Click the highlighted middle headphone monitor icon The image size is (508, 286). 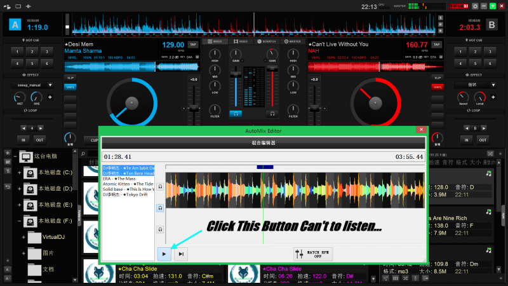160,208
